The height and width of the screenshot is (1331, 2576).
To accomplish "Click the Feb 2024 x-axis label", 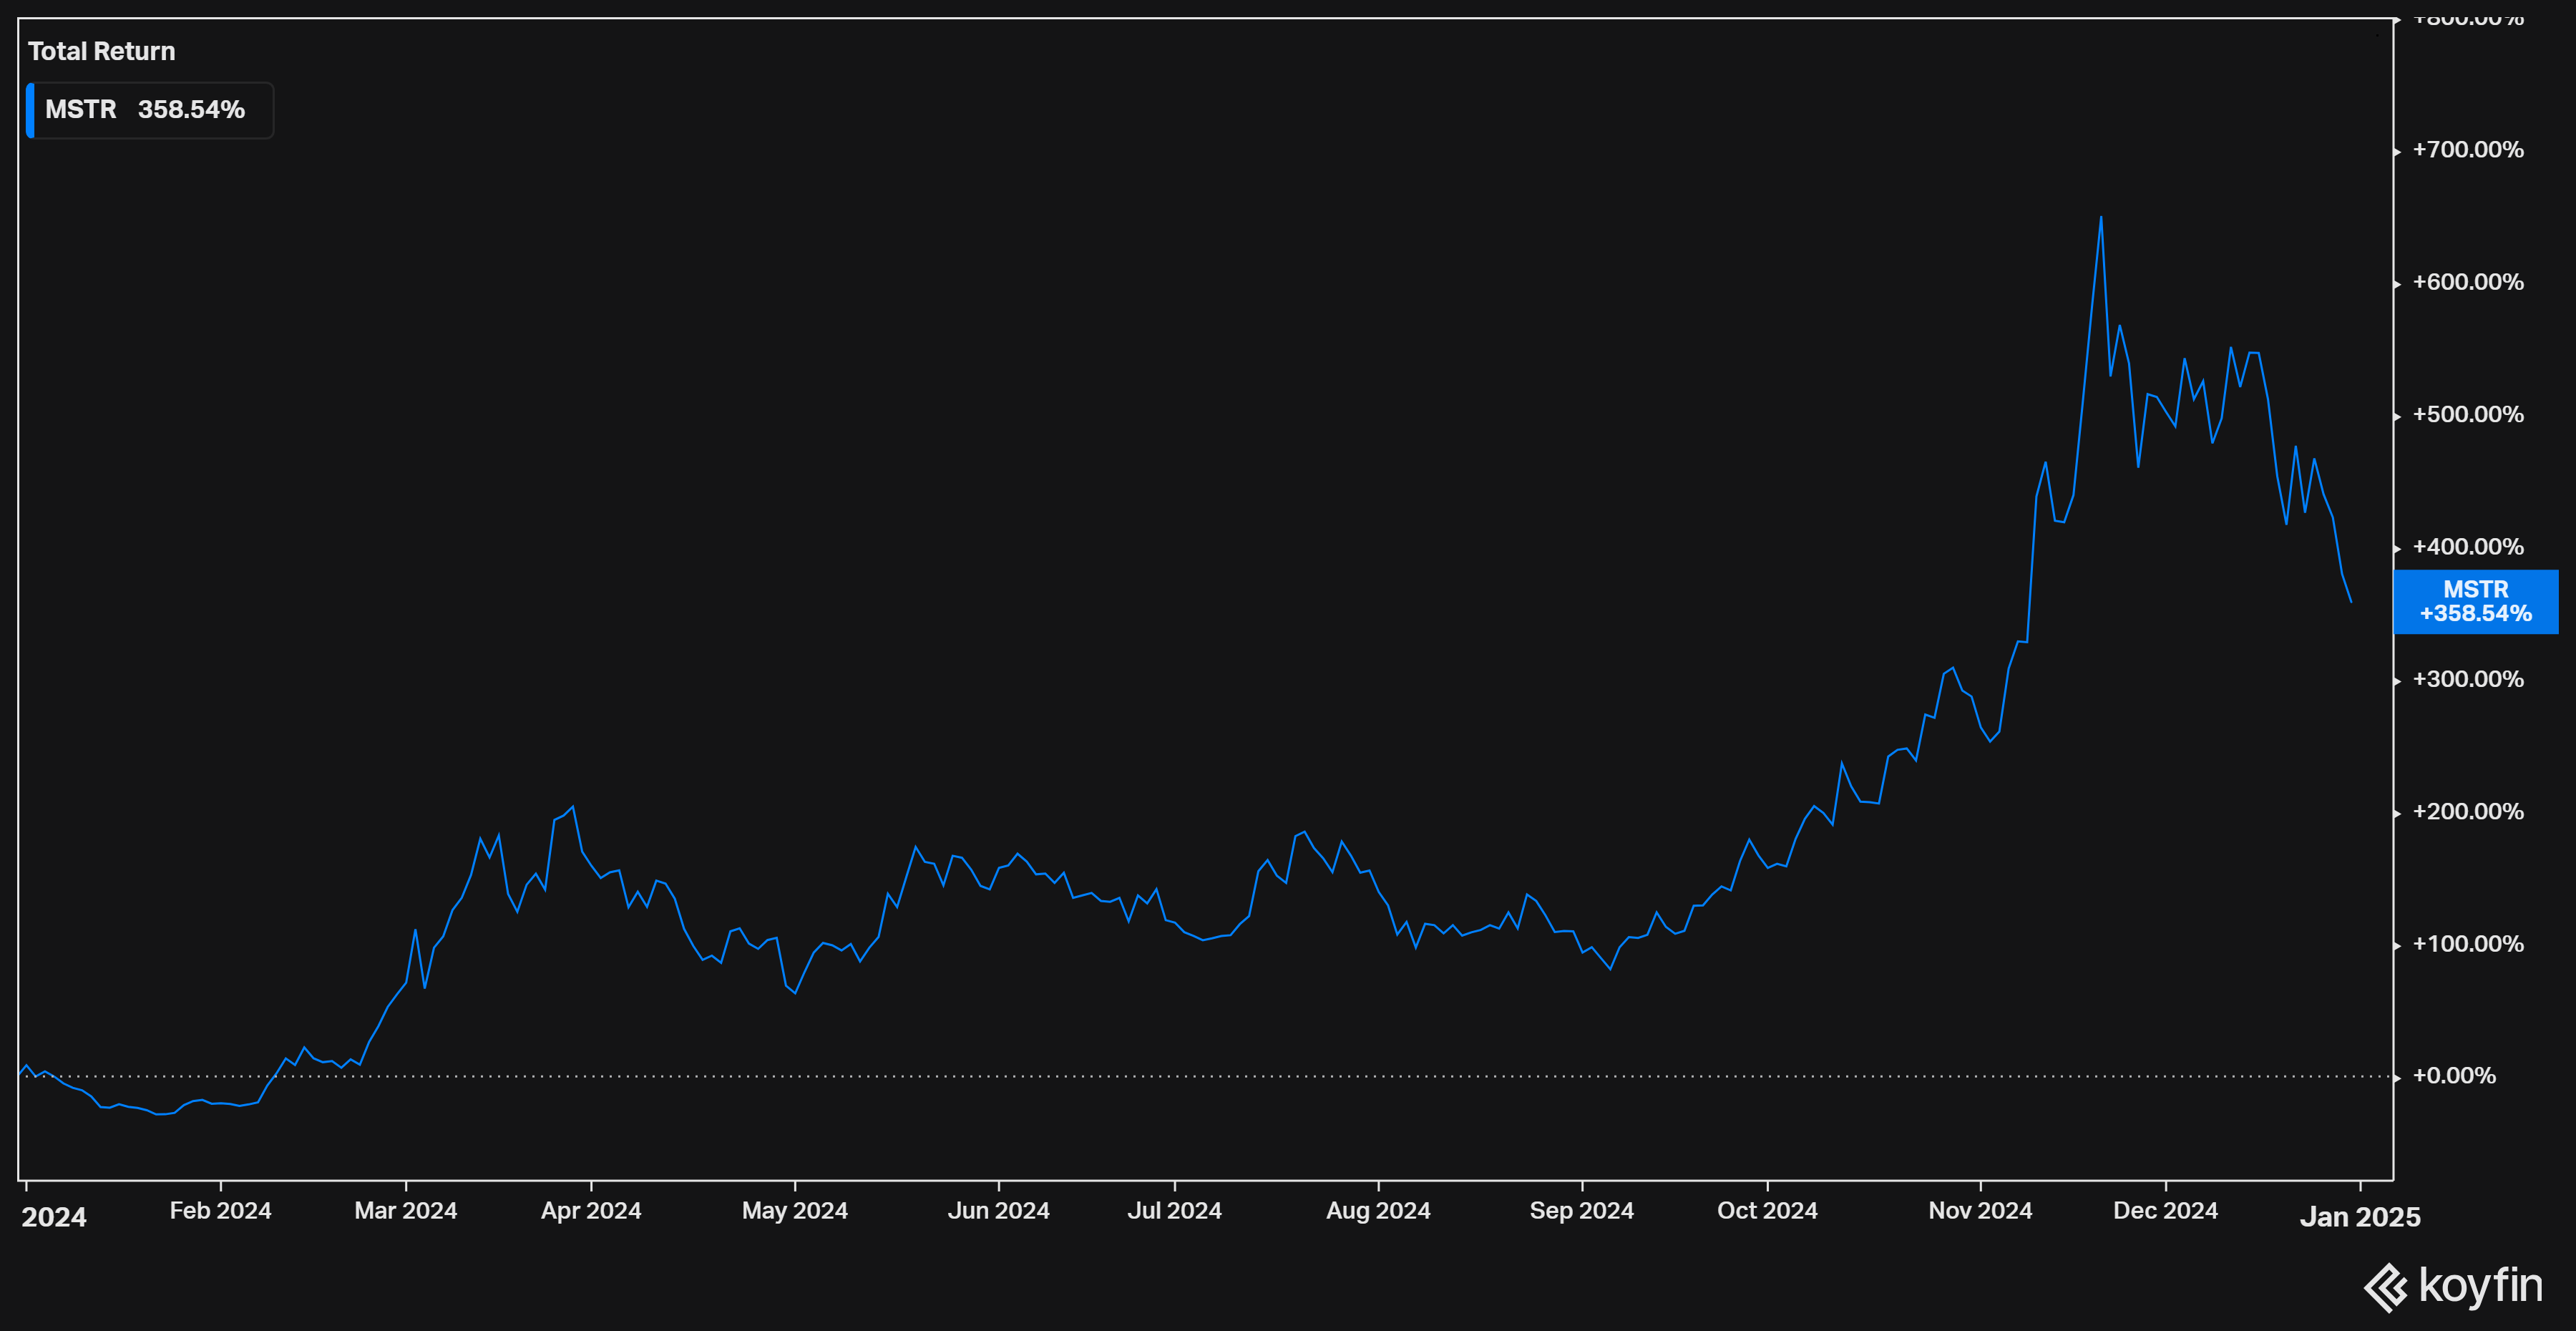I will tap(220, 1210).
